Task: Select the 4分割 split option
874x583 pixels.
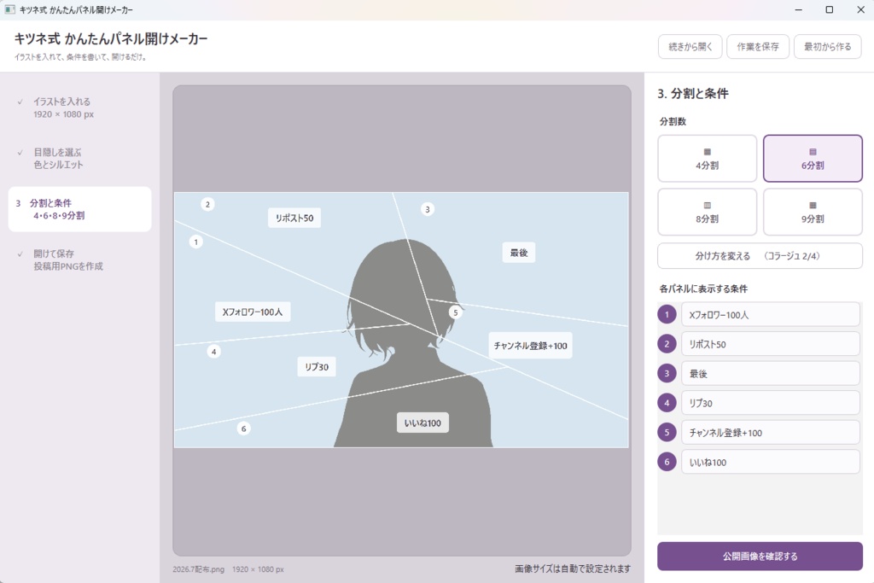Action: pyautogui.click(x=707, y=158)
